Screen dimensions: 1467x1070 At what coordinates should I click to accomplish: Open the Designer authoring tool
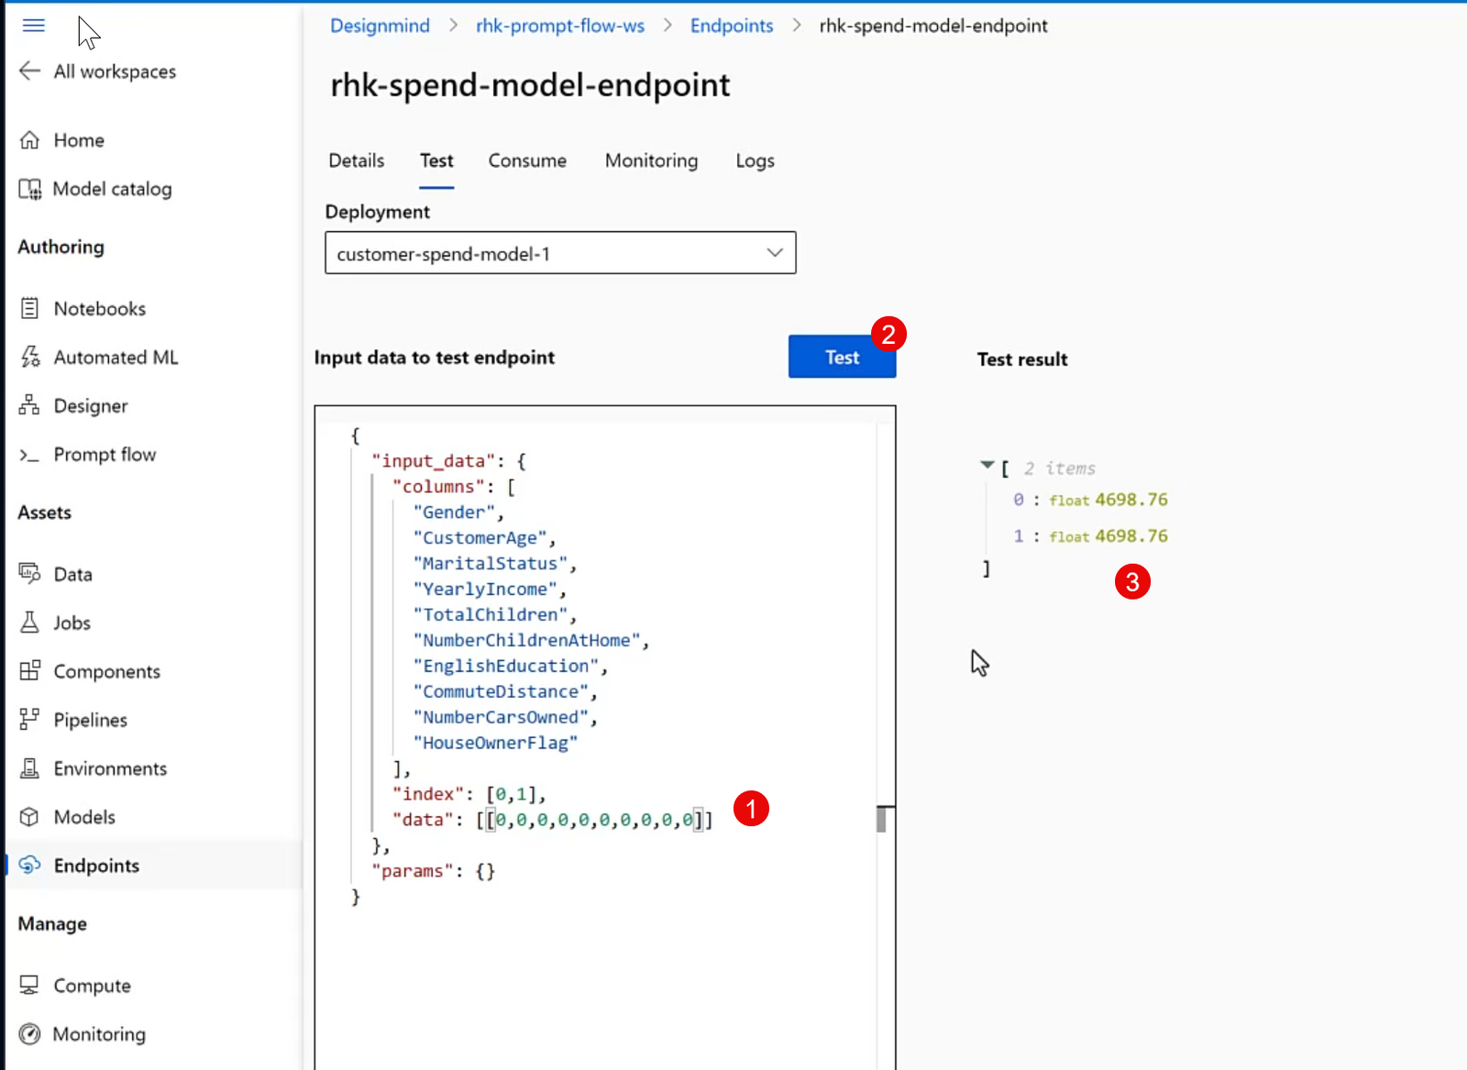pyautogui.click(x=92, y=405)
